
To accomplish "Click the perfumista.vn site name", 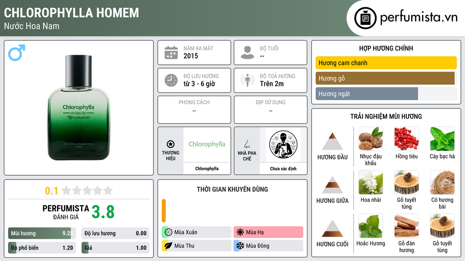I will pyautogui.click(x=419, y=17).
